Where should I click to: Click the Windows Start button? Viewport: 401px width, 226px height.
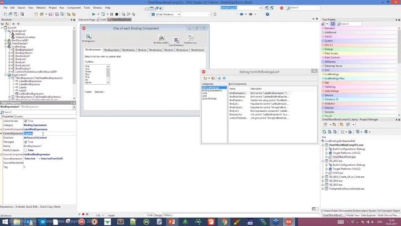(5, 222)
